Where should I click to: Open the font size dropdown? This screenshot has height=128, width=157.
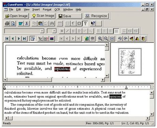click(x=54, y=31)
